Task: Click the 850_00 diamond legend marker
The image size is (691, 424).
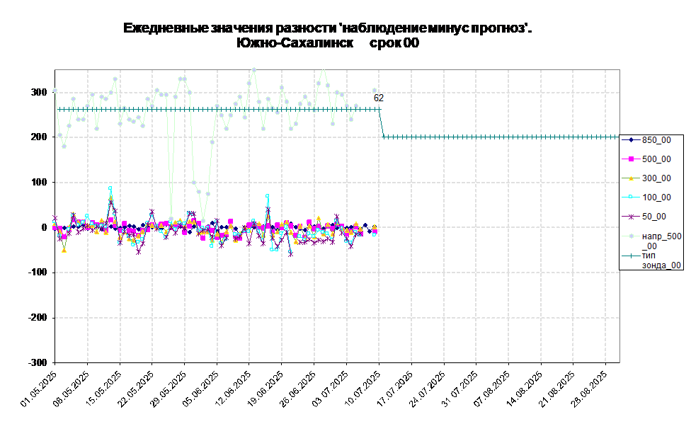Action: 631,140
